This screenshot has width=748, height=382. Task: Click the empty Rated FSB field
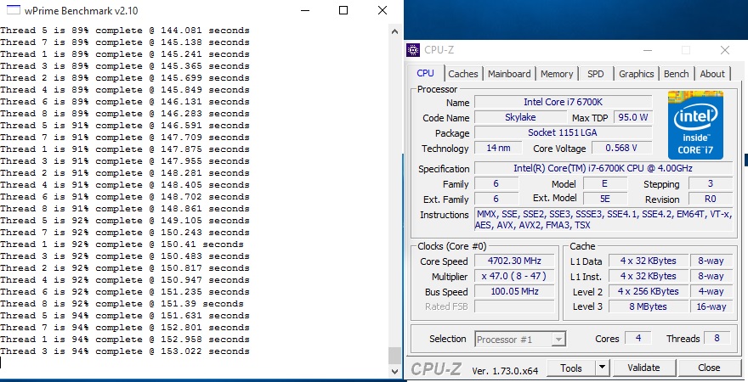pos(514,306)
